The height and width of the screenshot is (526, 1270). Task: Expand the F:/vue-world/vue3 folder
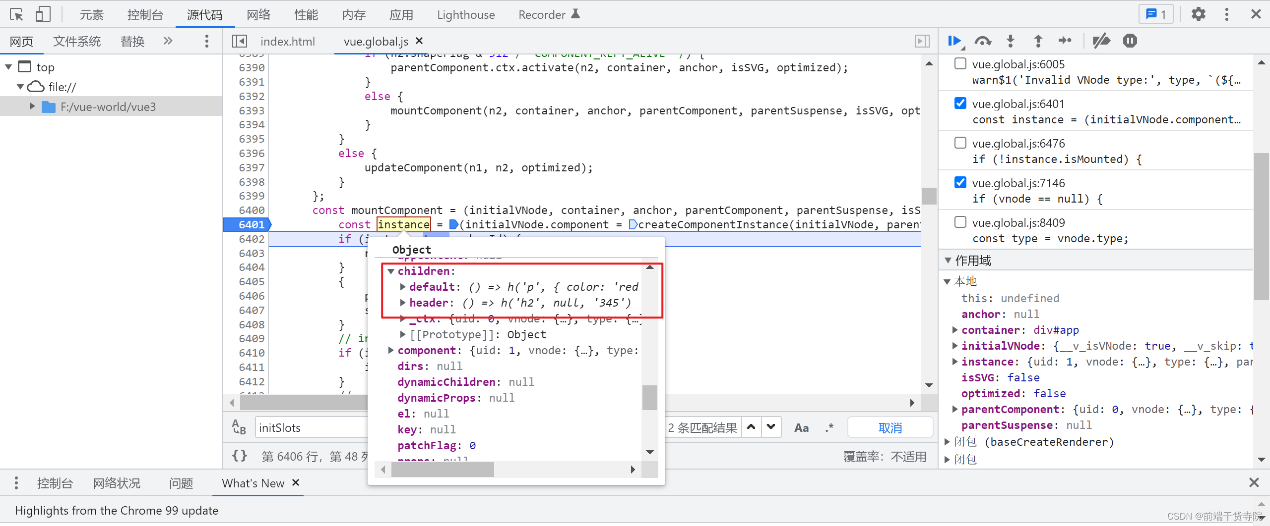coord(32,106)
